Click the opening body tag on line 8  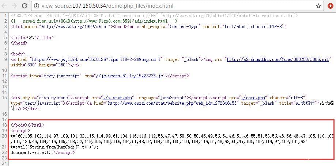(x=18, y=54)
